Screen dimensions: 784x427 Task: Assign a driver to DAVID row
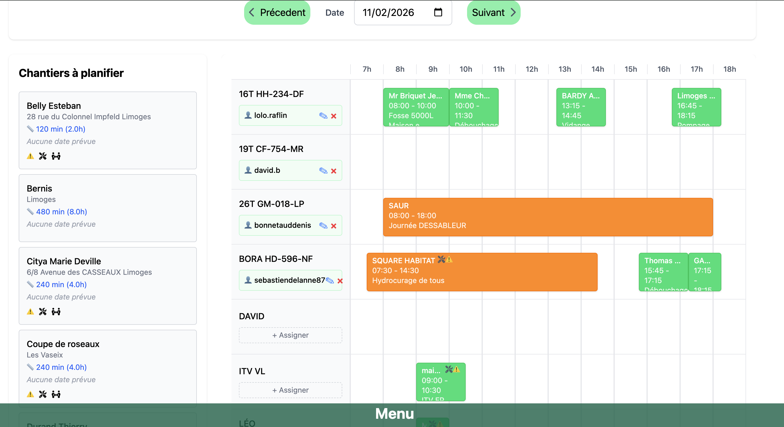290,335
